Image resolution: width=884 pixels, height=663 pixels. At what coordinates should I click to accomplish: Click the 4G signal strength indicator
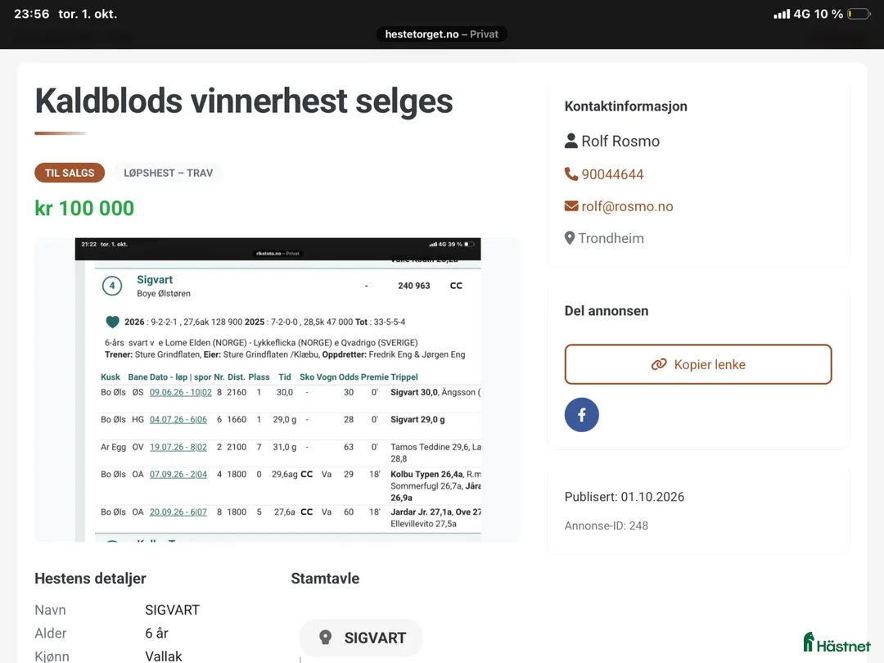click(782, 14)
